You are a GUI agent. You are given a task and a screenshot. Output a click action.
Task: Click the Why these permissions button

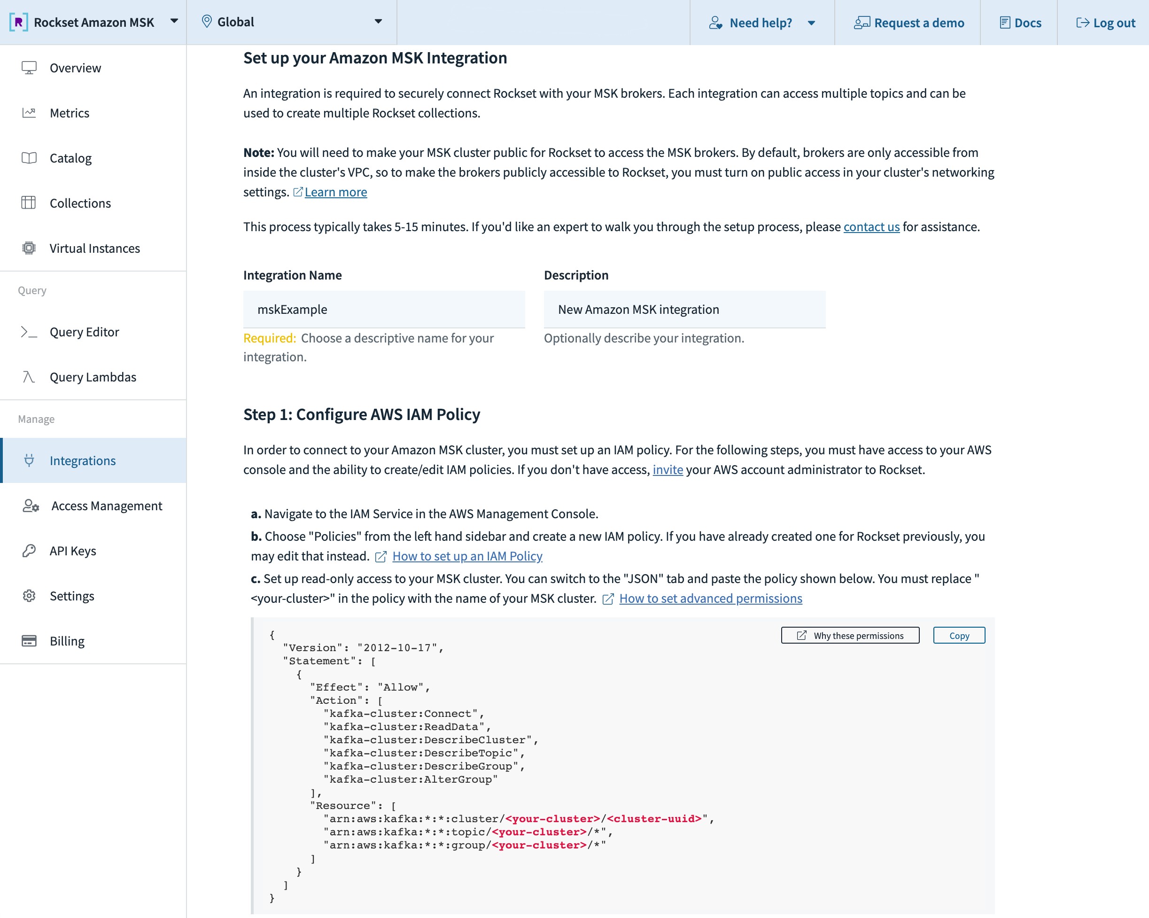[850, 636]
